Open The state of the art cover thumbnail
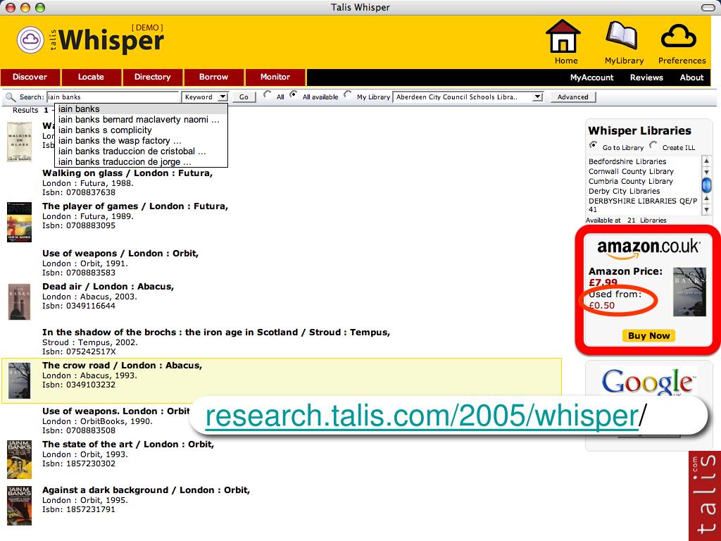This screenshot has height=541, width=721. (19, 459)
